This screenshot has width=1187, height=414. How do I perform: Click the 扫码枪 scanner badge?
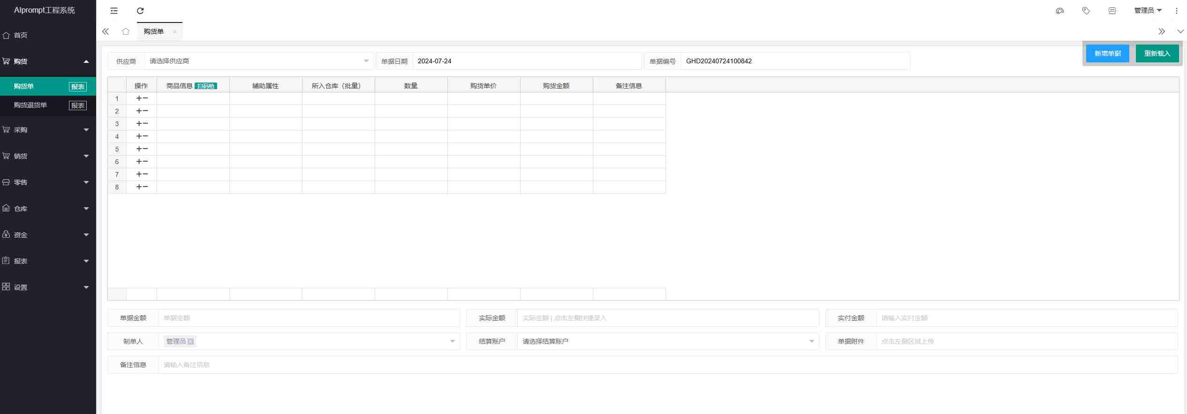[205, 86]
